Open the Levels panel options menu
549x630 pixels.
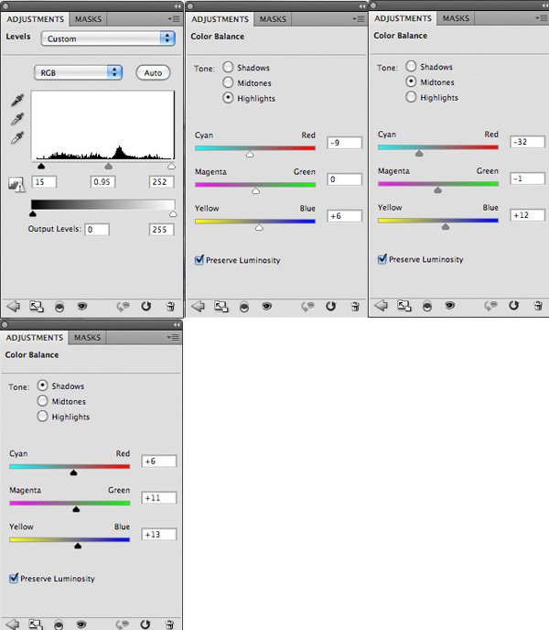coord(174,19)
